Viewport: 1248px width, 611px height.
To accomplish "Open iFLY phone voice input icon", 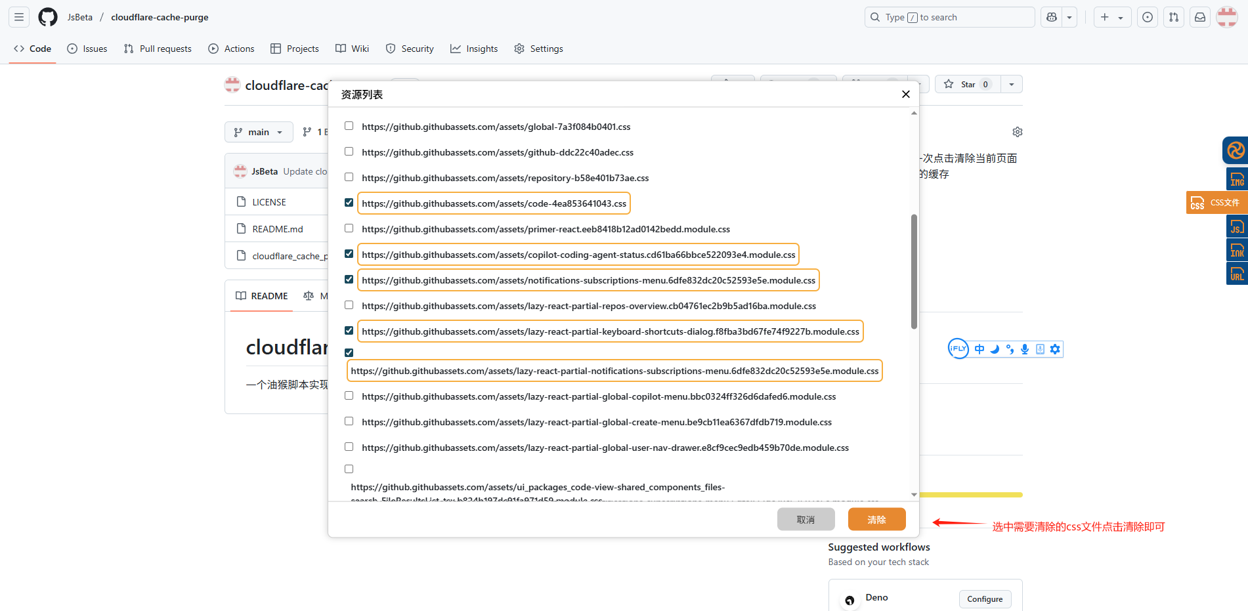I will click(x=1040, y=349).
